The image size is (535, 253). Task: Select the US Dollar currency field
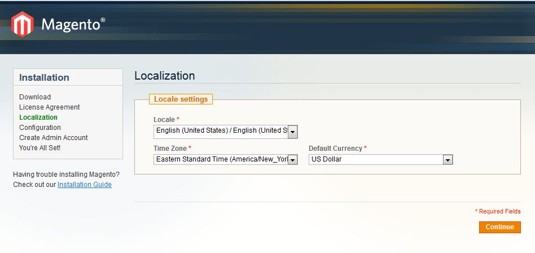pos(381,159)
